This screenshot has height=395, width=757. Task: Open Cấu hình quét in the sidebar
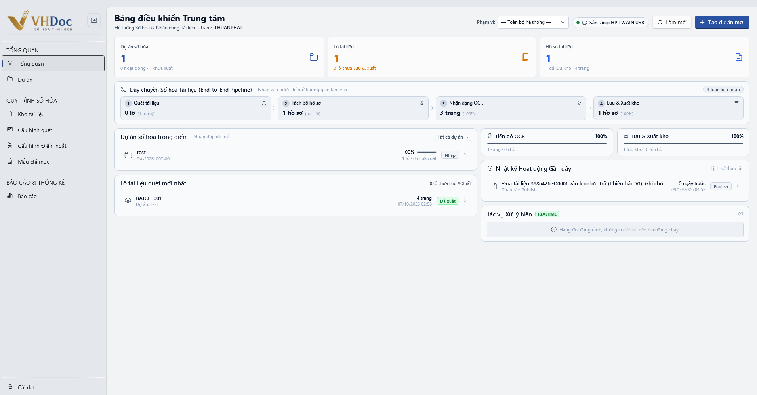tap(53, 130)
